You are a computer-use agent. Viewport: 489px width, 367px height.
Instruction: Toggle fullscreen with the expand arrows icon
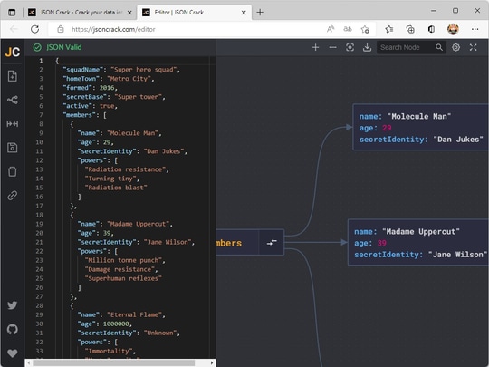click(473, 47)
